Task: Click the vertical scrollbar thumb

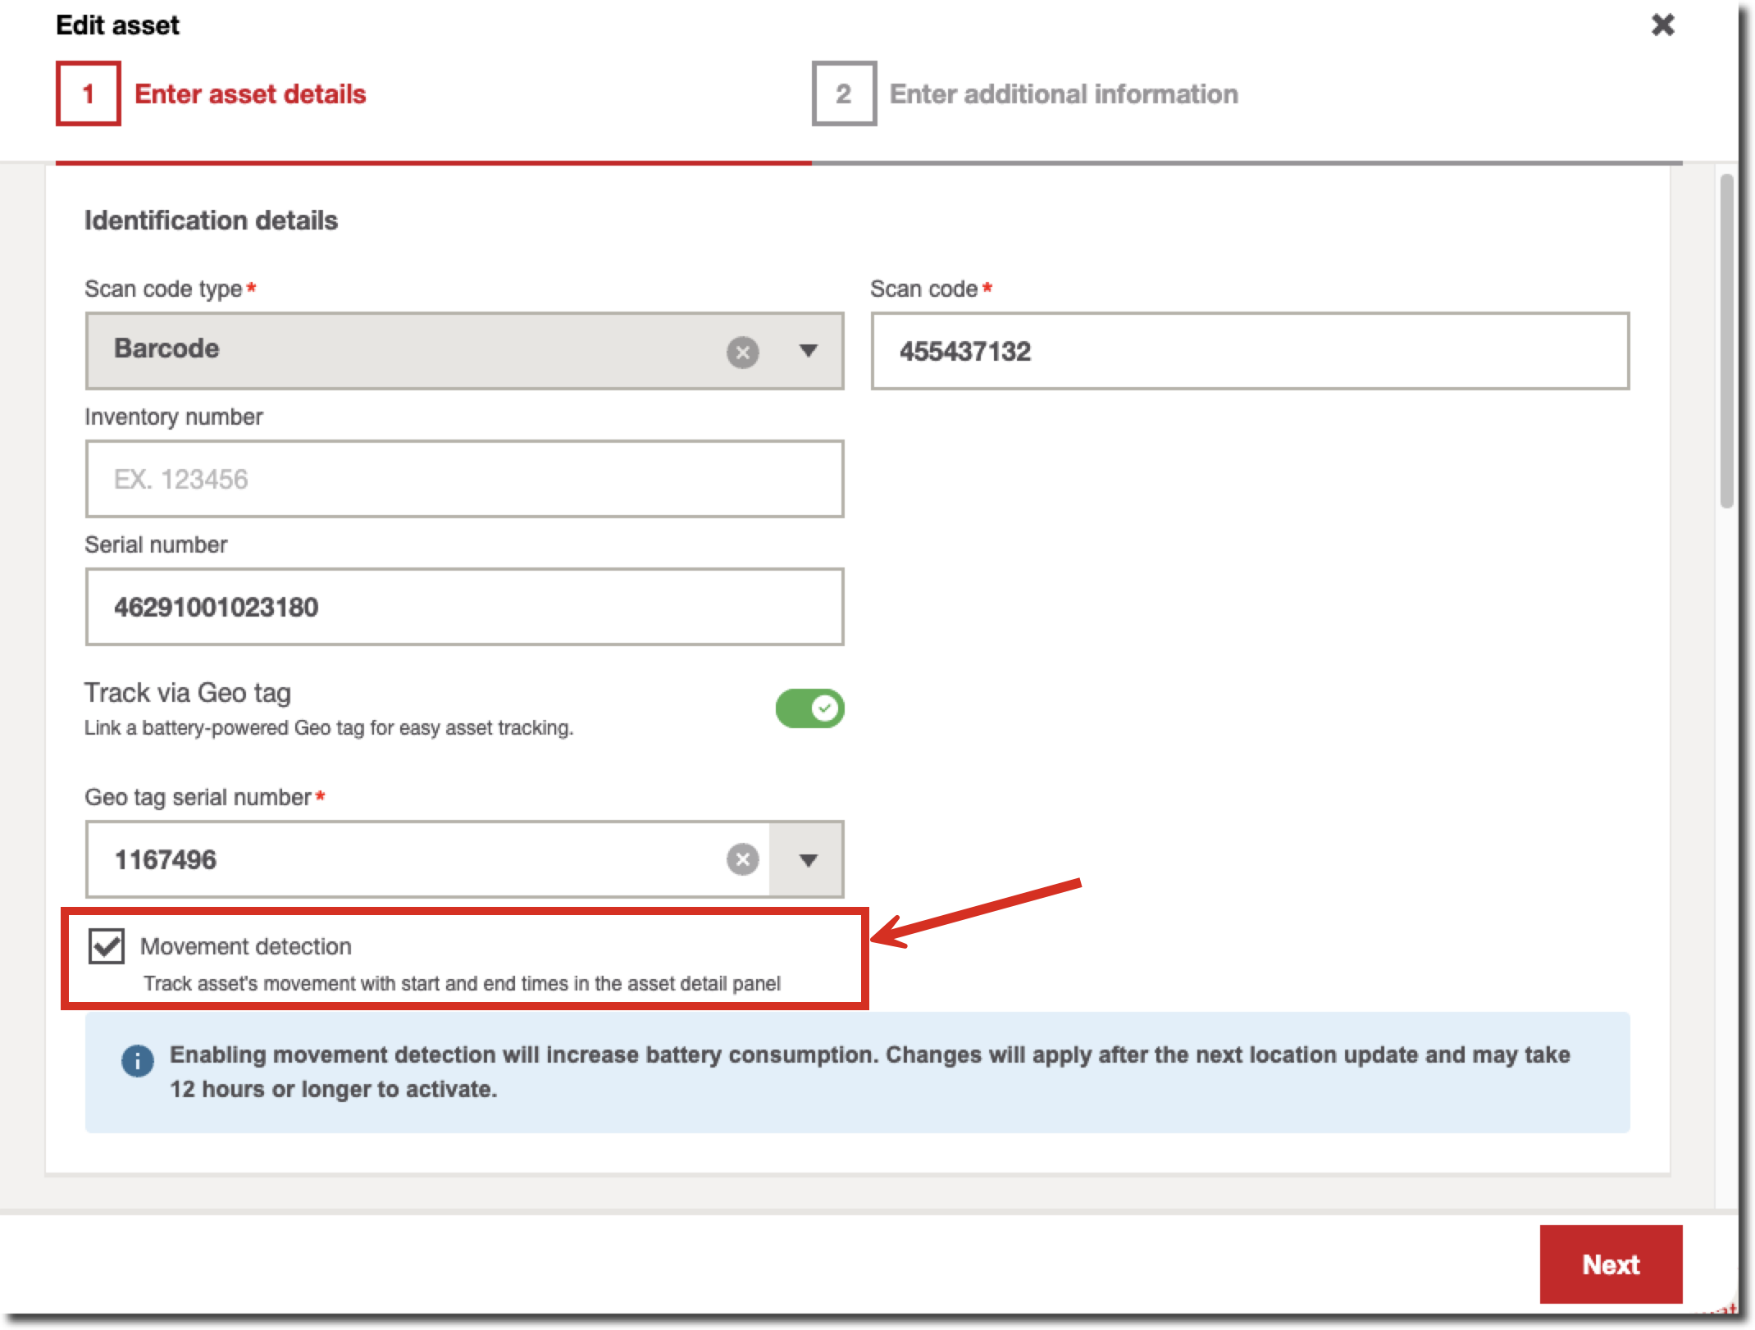Action: [1726, 341]
